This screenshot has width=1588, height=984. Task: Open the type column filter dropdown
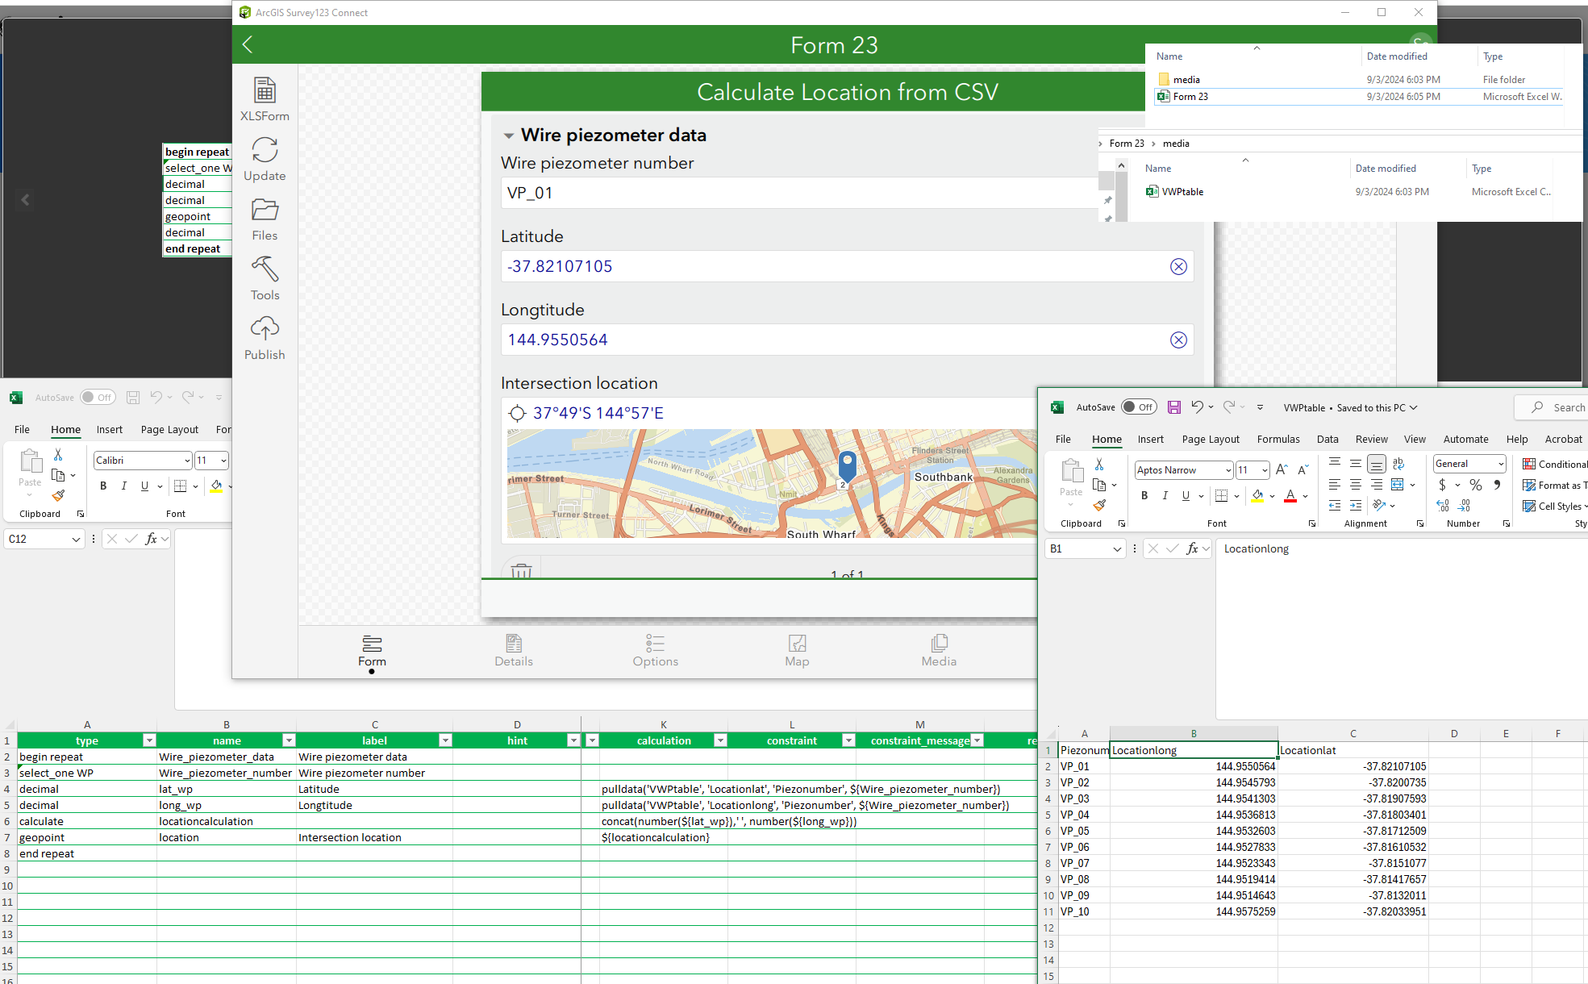click(x=149, y=740)
